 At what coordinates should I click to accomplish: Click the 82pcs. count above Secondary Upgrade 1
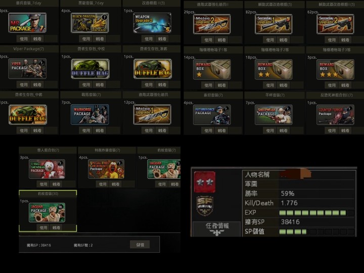click(251, 12)
